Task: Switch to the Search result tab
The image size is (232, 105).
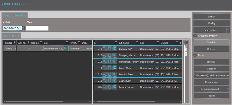Action: 11,36
